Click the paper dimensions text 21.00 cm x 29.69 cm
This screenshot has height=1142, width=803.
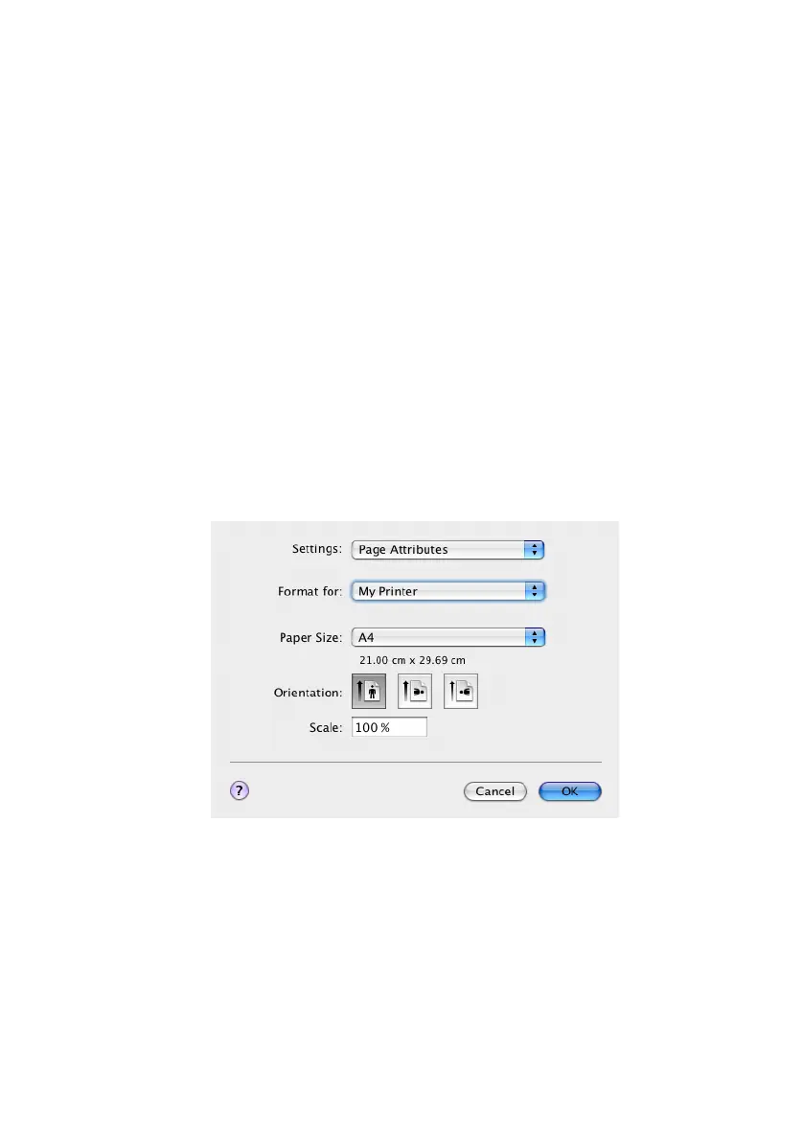pyautogui.click(x=412, y=660)
